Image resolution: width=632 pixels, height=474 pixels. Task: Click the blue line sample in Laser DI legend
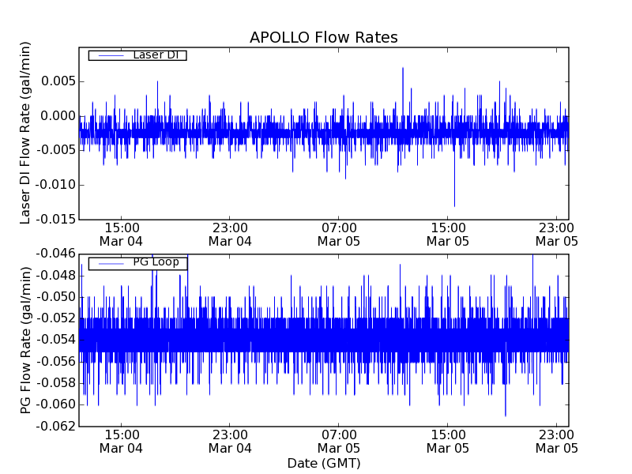point(110,55)
